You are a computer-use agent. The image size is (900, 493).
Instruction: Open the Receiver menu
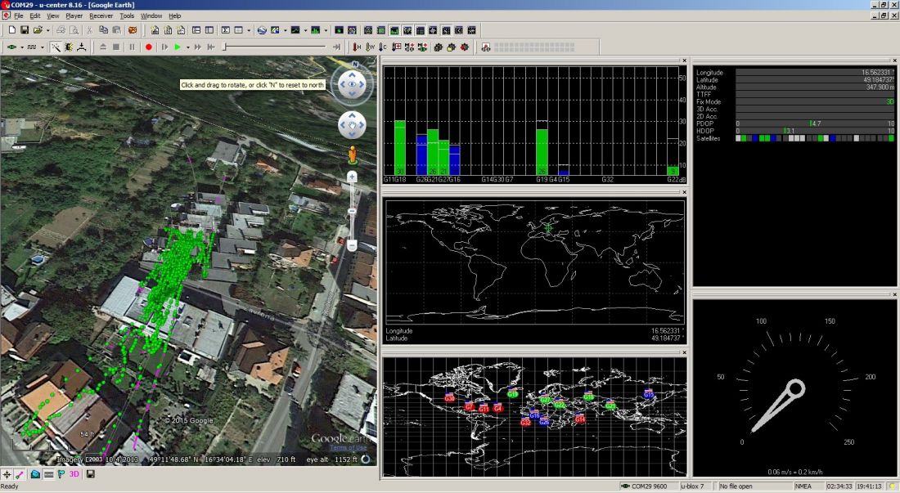pyautogui.click(x=101, y=16)
